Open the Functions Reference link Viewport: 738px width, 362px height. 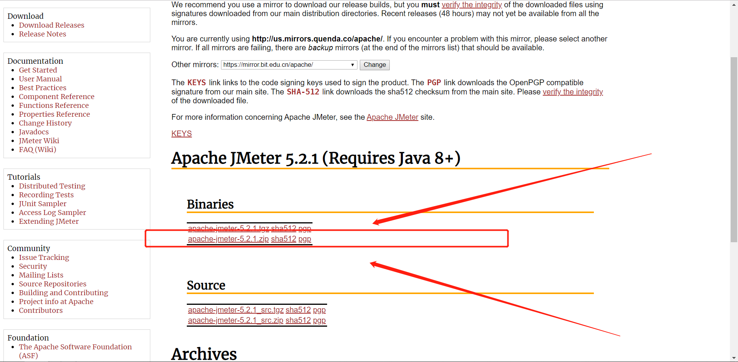53,105
